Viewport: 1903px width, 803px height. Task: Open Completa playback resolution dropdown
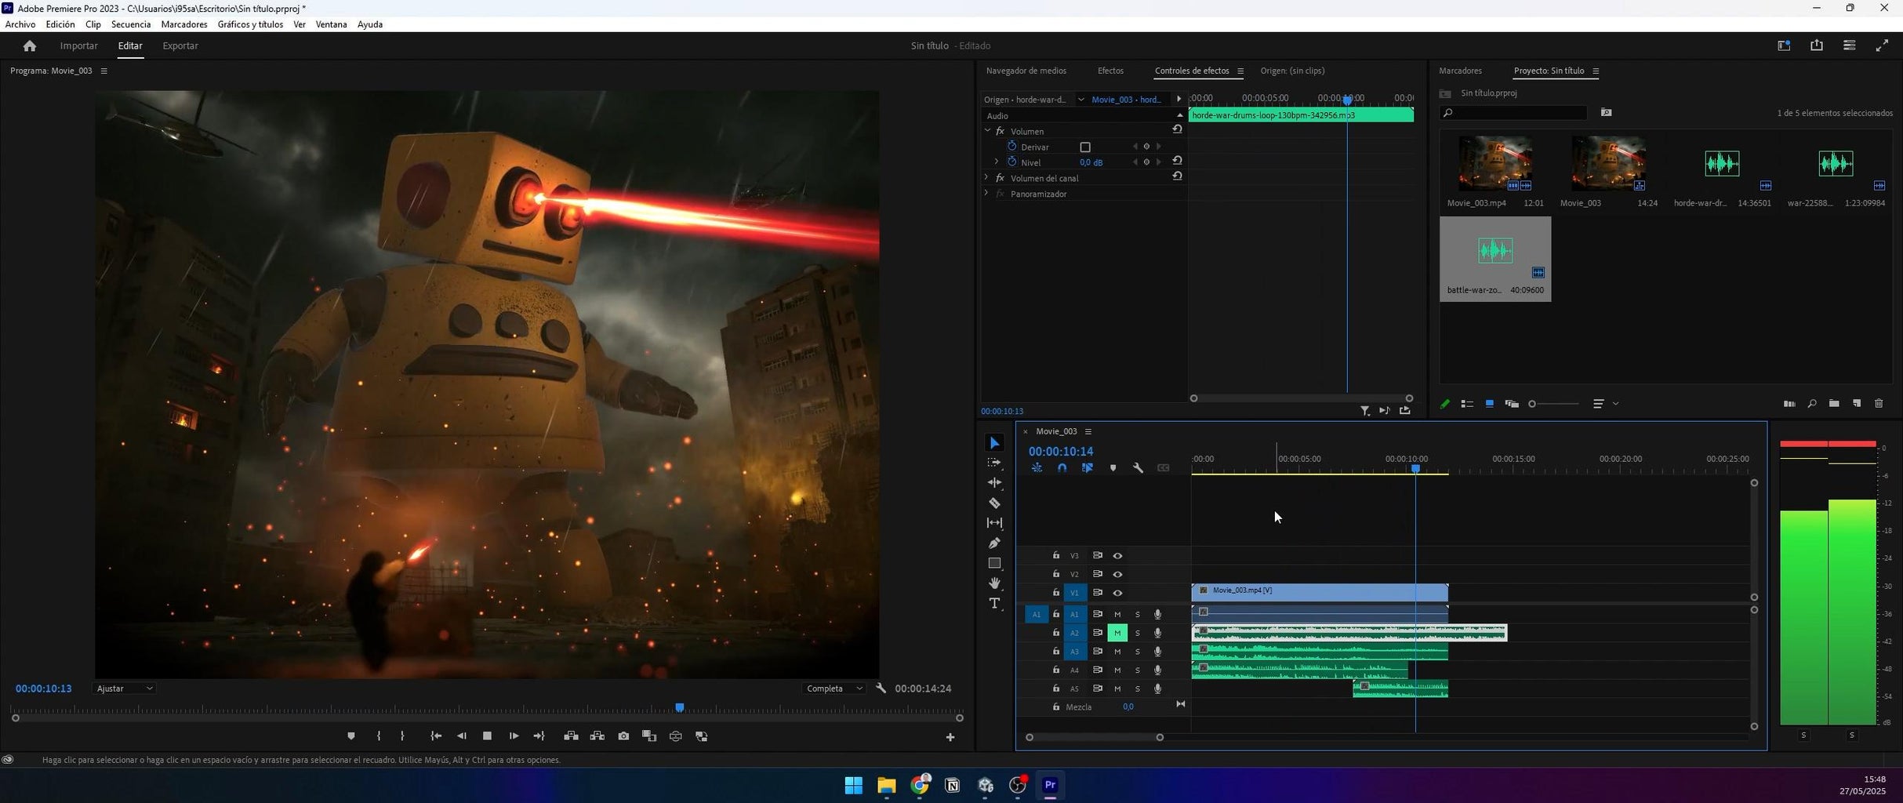click(834, 689)
